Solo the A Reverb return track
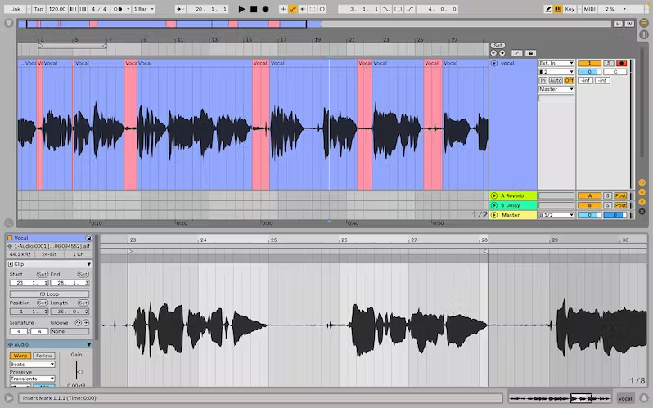 pyautogui.click(x=608, y=195)
